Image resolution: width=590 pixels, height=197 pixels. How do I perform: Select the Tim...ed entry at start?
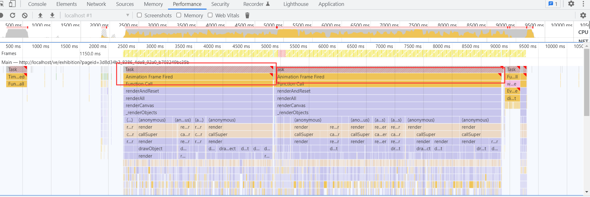tap(16, 77)
